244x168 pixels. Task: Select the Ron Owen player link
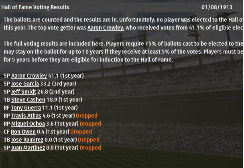[22, 132]
